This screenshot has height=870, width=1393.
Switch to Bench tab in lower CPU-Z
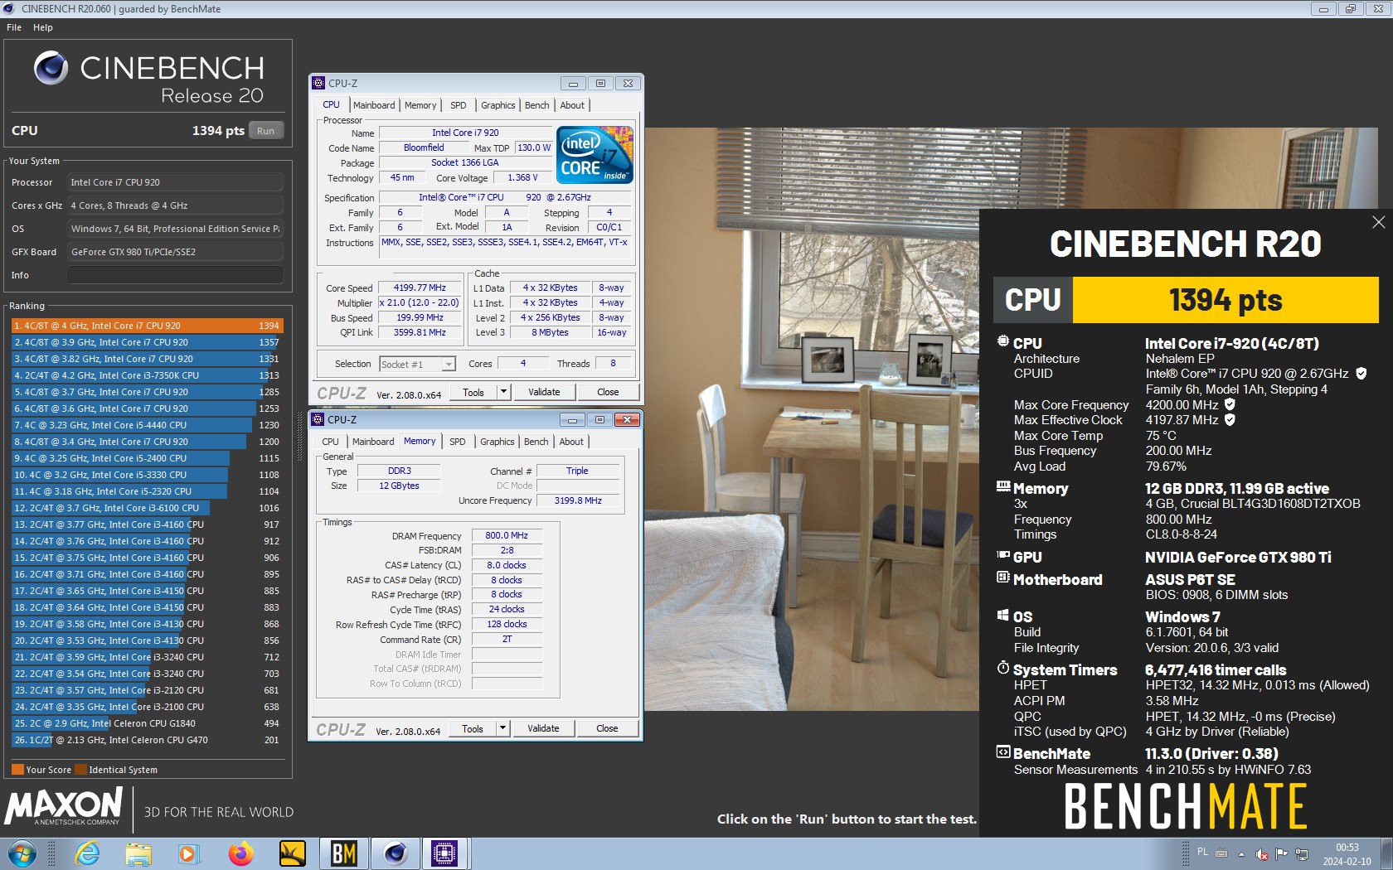click(536, 442)
